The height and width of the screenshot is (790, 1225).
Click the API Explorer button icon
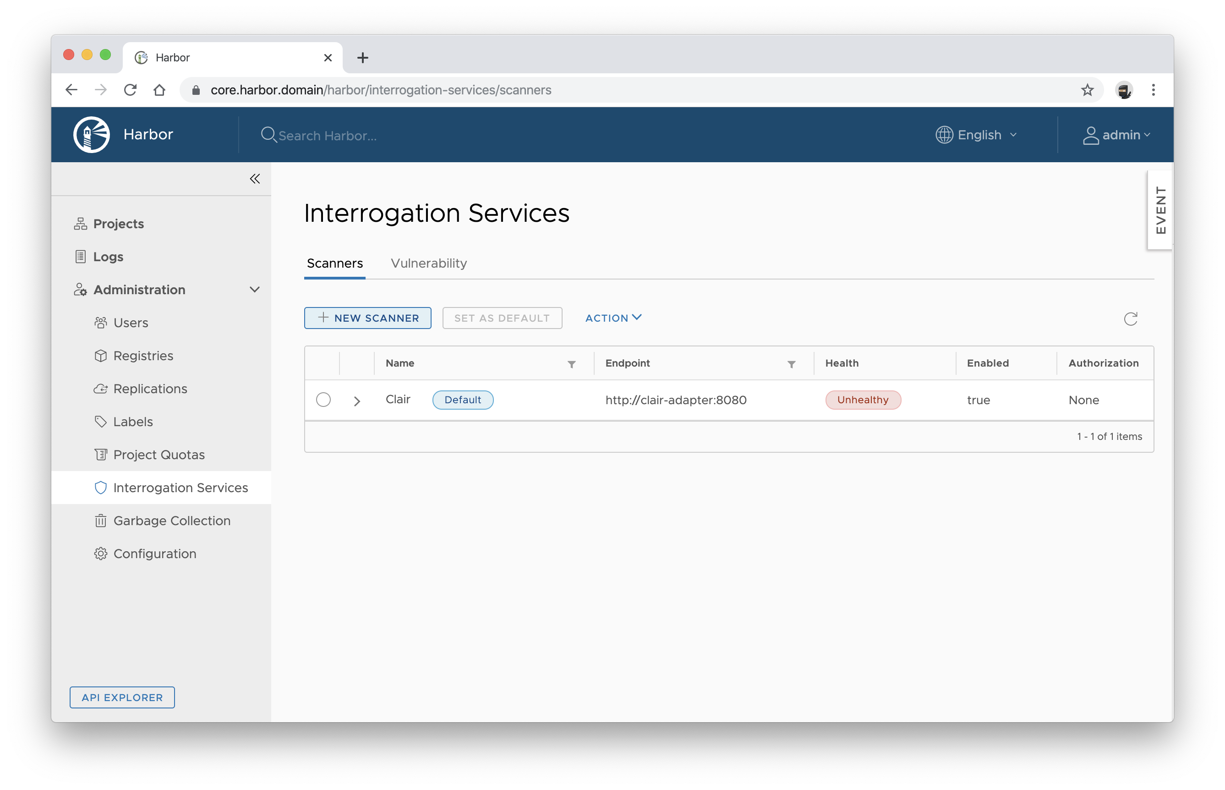click(122, 697)
